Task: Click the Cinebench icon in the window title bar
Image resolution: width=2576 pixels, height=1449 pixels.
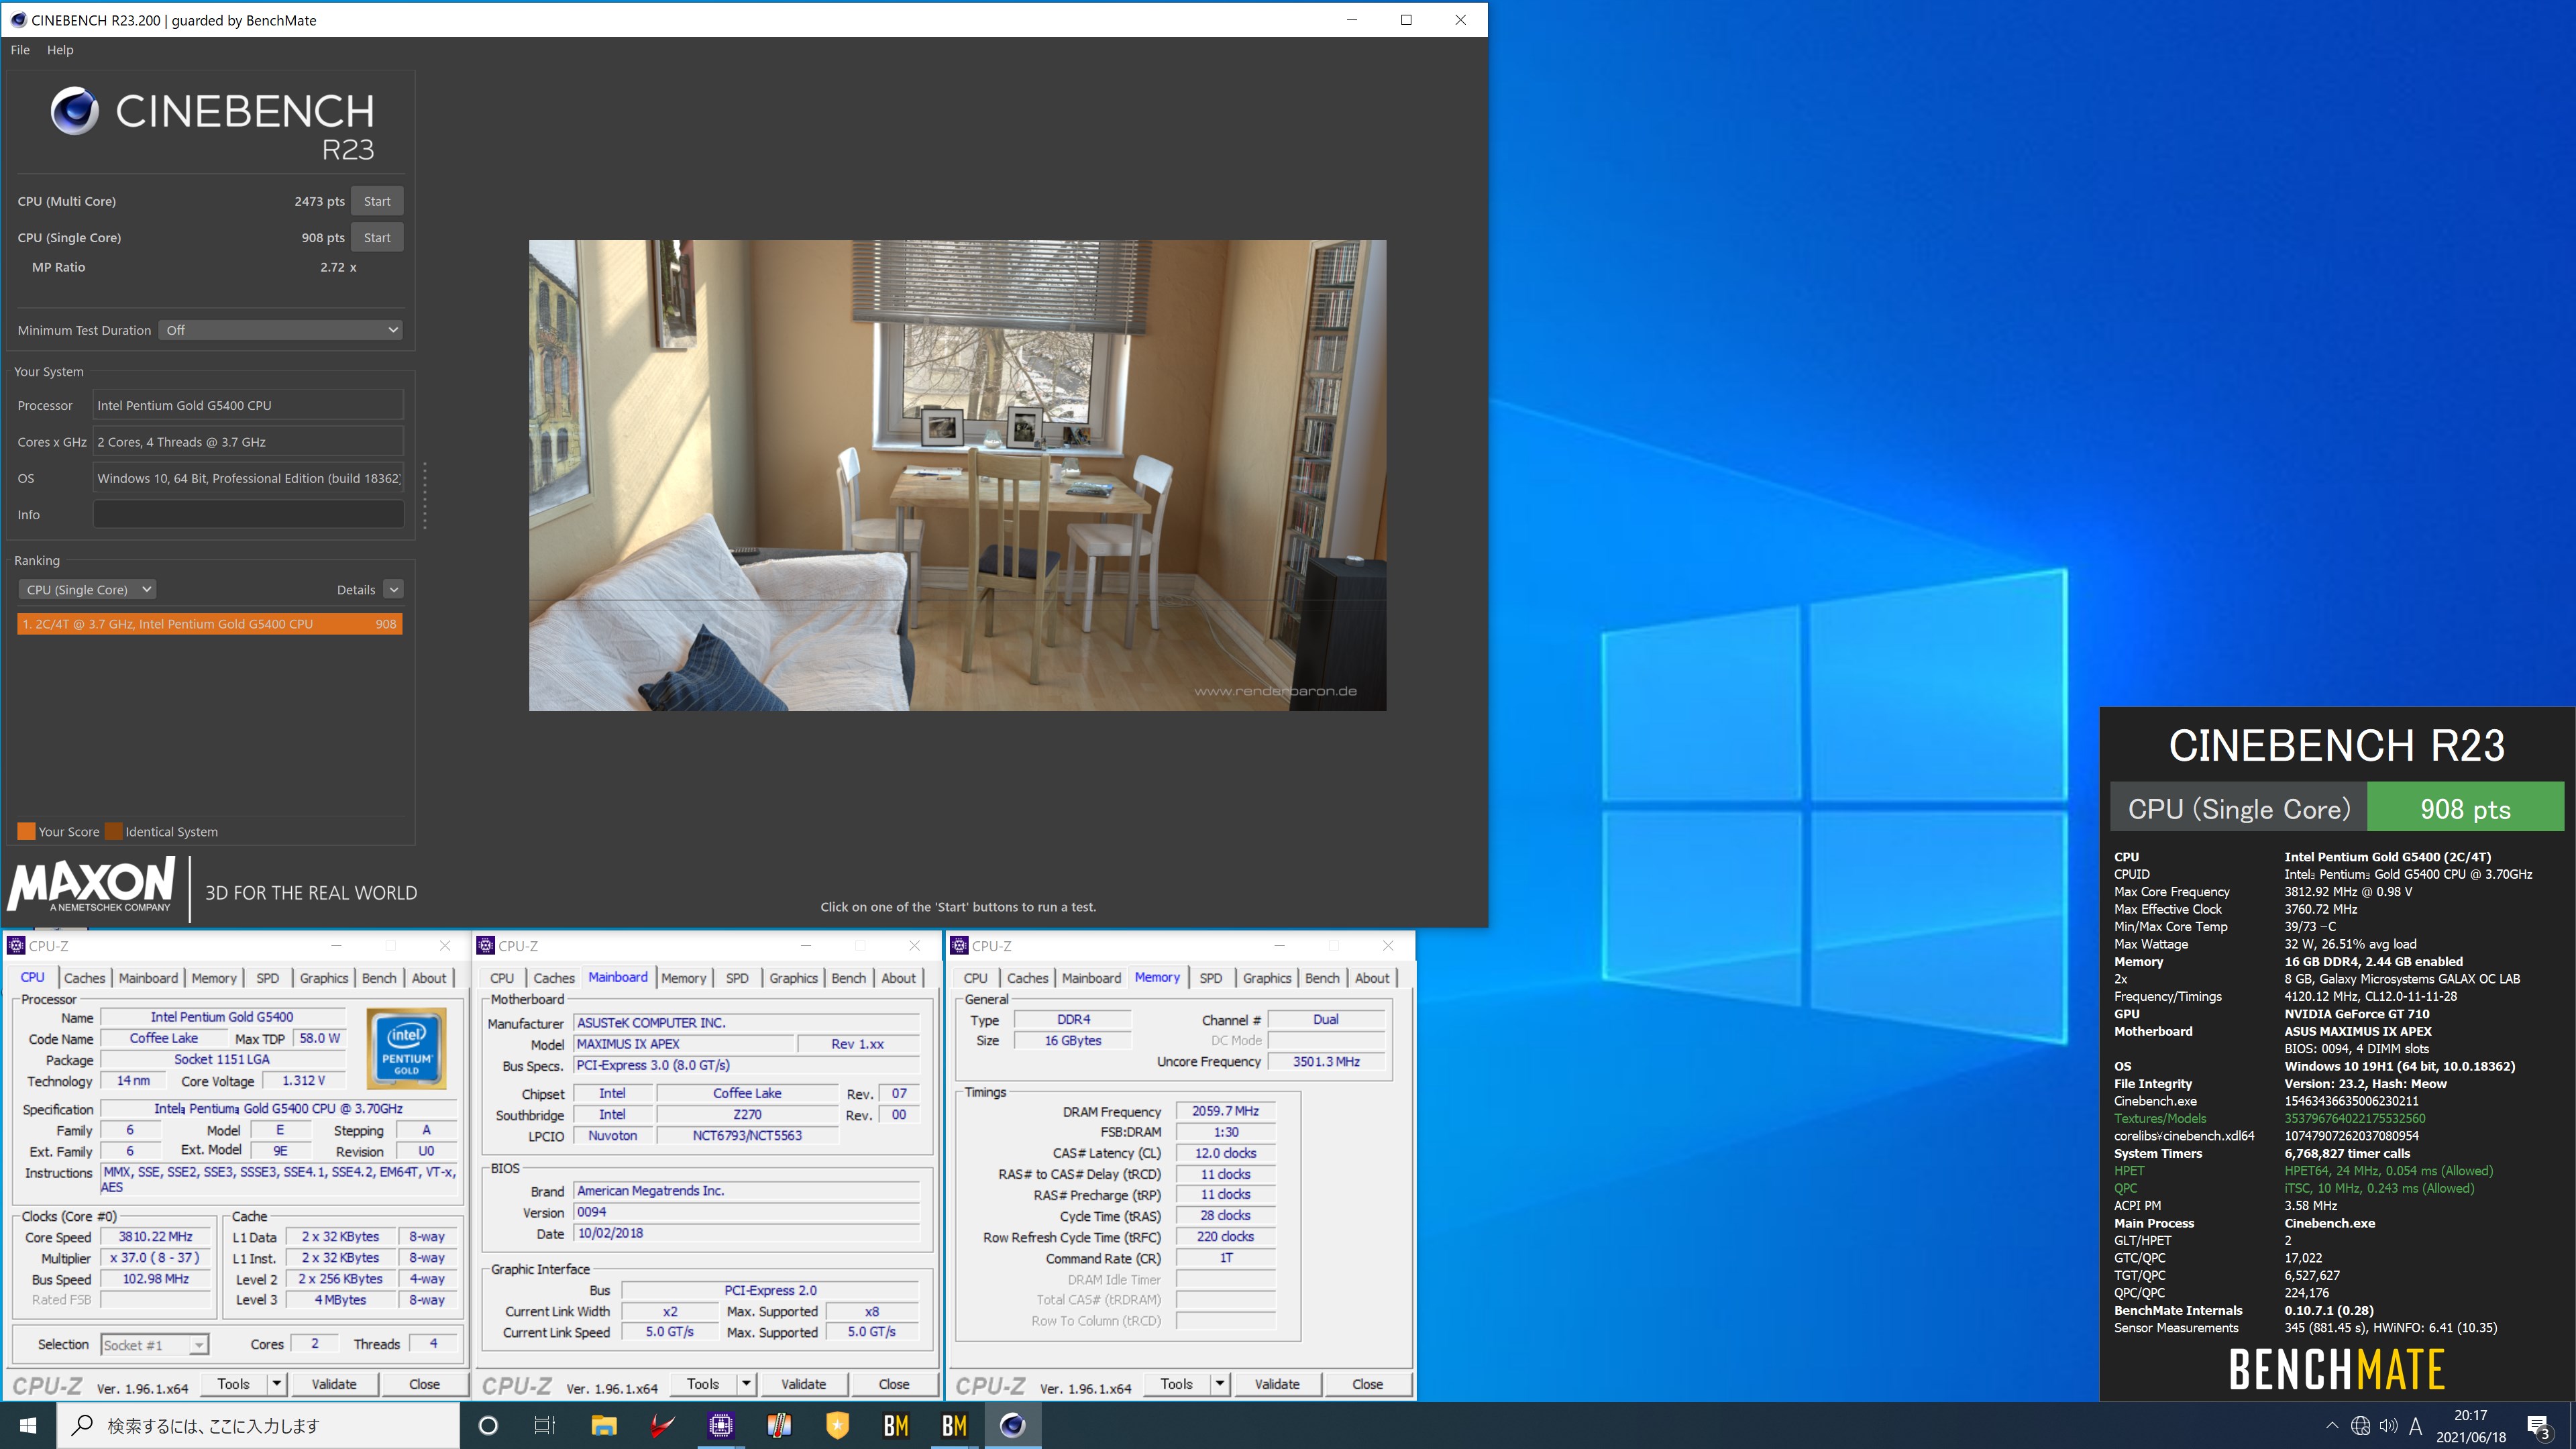Action: pyautogui.click(x=18, y=20)
